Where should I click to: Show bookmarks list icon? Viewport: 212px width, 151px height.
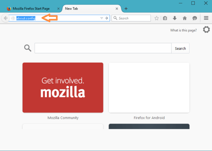[x=165, y=18]
